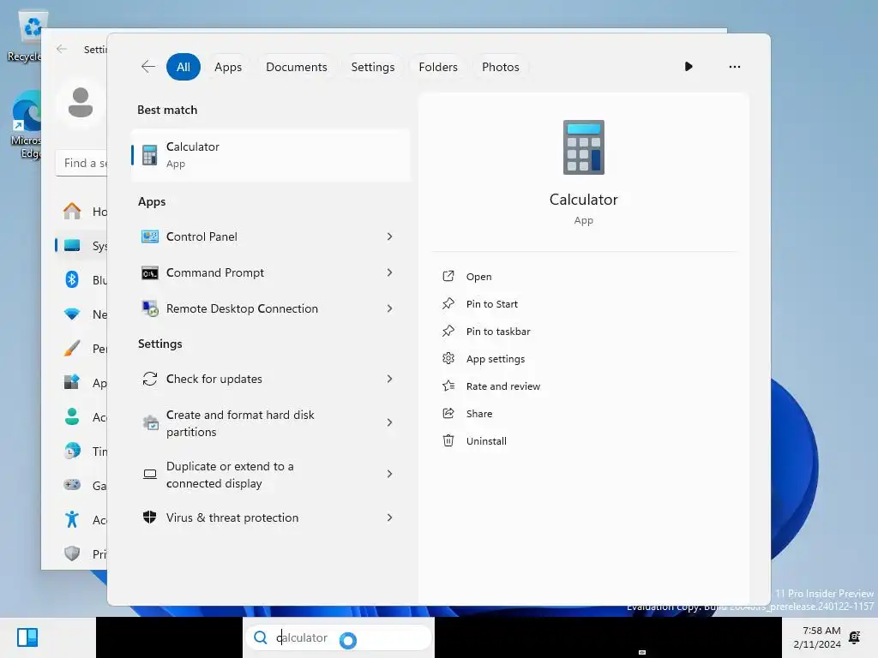The image size is (878, 658).
Task: Click the App settings gear icon
Action: pyautogui.click(x=448, y=358)
